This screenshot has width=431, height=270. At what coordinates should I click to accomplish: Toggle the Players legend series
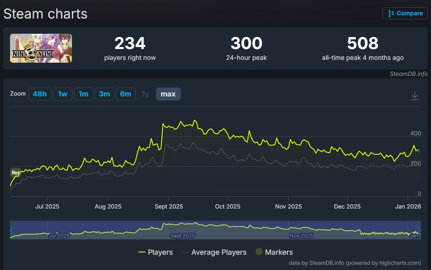tap(155, 252)
